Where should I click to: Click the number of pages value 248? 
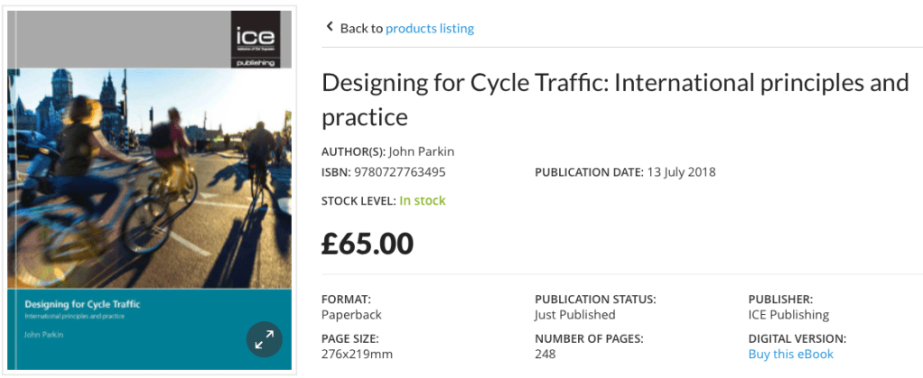pos(545,354)
